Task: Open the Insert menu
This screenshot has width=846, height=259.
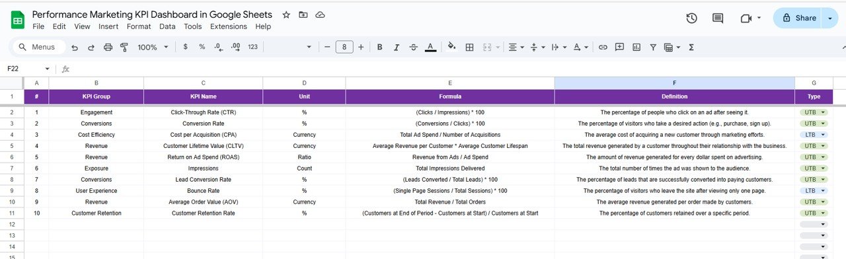Action: click(108, 26)
